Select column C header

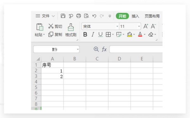click(x=97, y=59)
